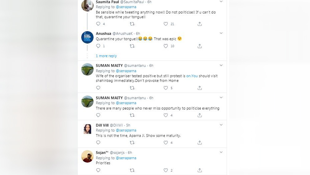Show 1 more reply

(x=106, y=56)
